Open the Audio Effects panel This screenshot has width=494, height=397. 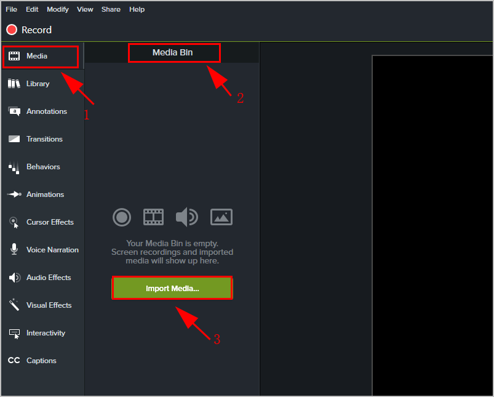(x=48, y=278)
